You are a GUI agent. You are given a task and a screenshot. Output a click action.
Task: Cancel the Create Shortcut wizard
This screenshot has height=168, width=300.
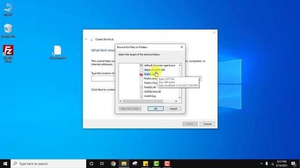click(207, 124)
